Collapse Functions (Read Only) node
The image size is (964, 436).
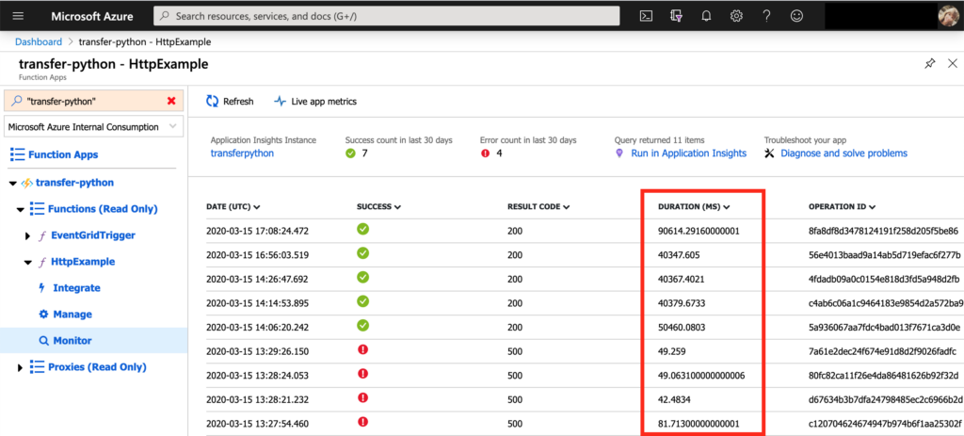pos(21,210)
